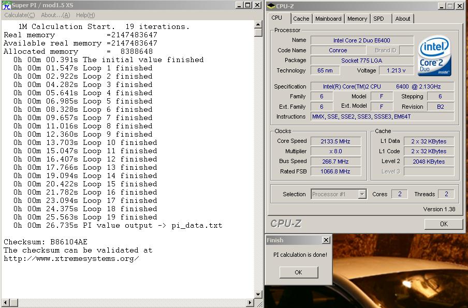
Task: Click the 'Version 1.38' text
Action: (x=439, y=209)
